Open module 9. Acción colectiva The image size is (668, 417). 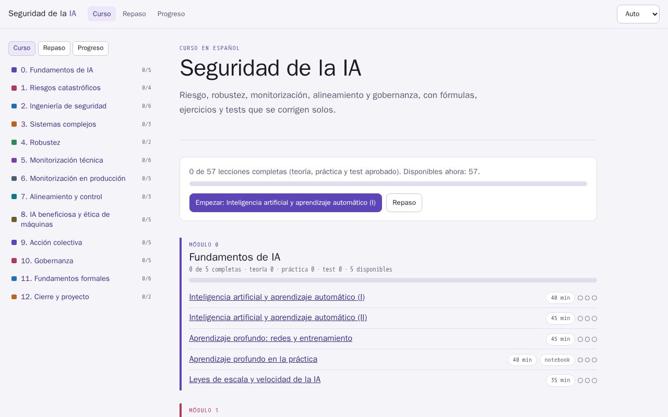tap(81, 242)
